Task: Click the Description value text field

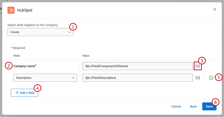Action: click(137, 78)
